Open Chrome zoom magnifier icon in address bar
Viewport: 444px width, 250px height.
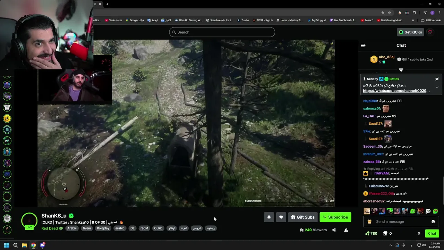tap(383, 13)
